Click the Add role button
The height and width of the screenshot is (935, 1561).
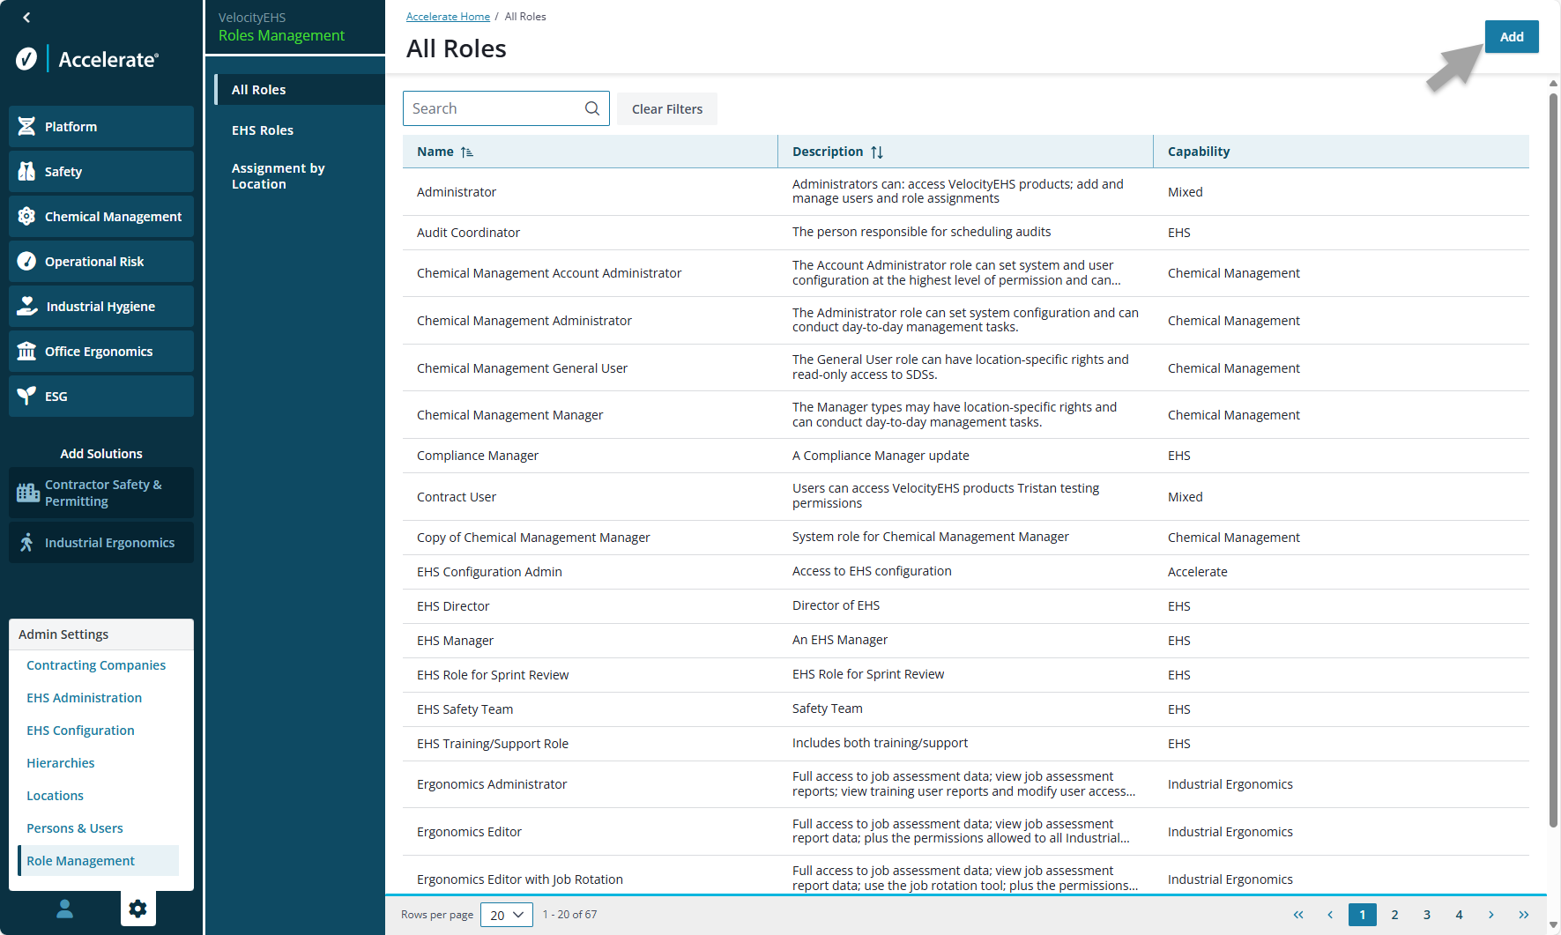(1511, 37)
